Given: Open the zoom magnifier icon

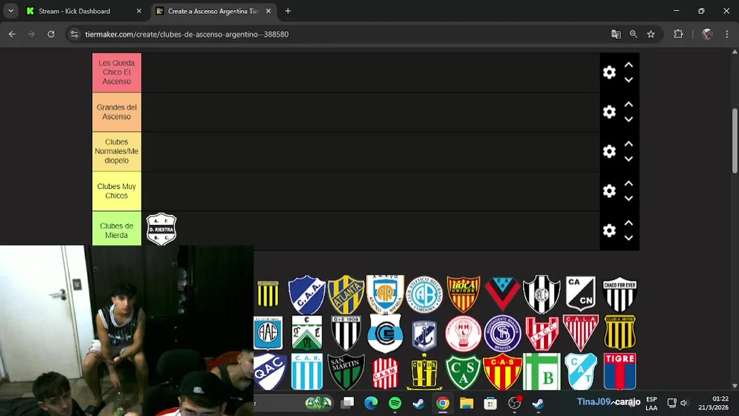Looking at the screenshot, I should [633, 34].
